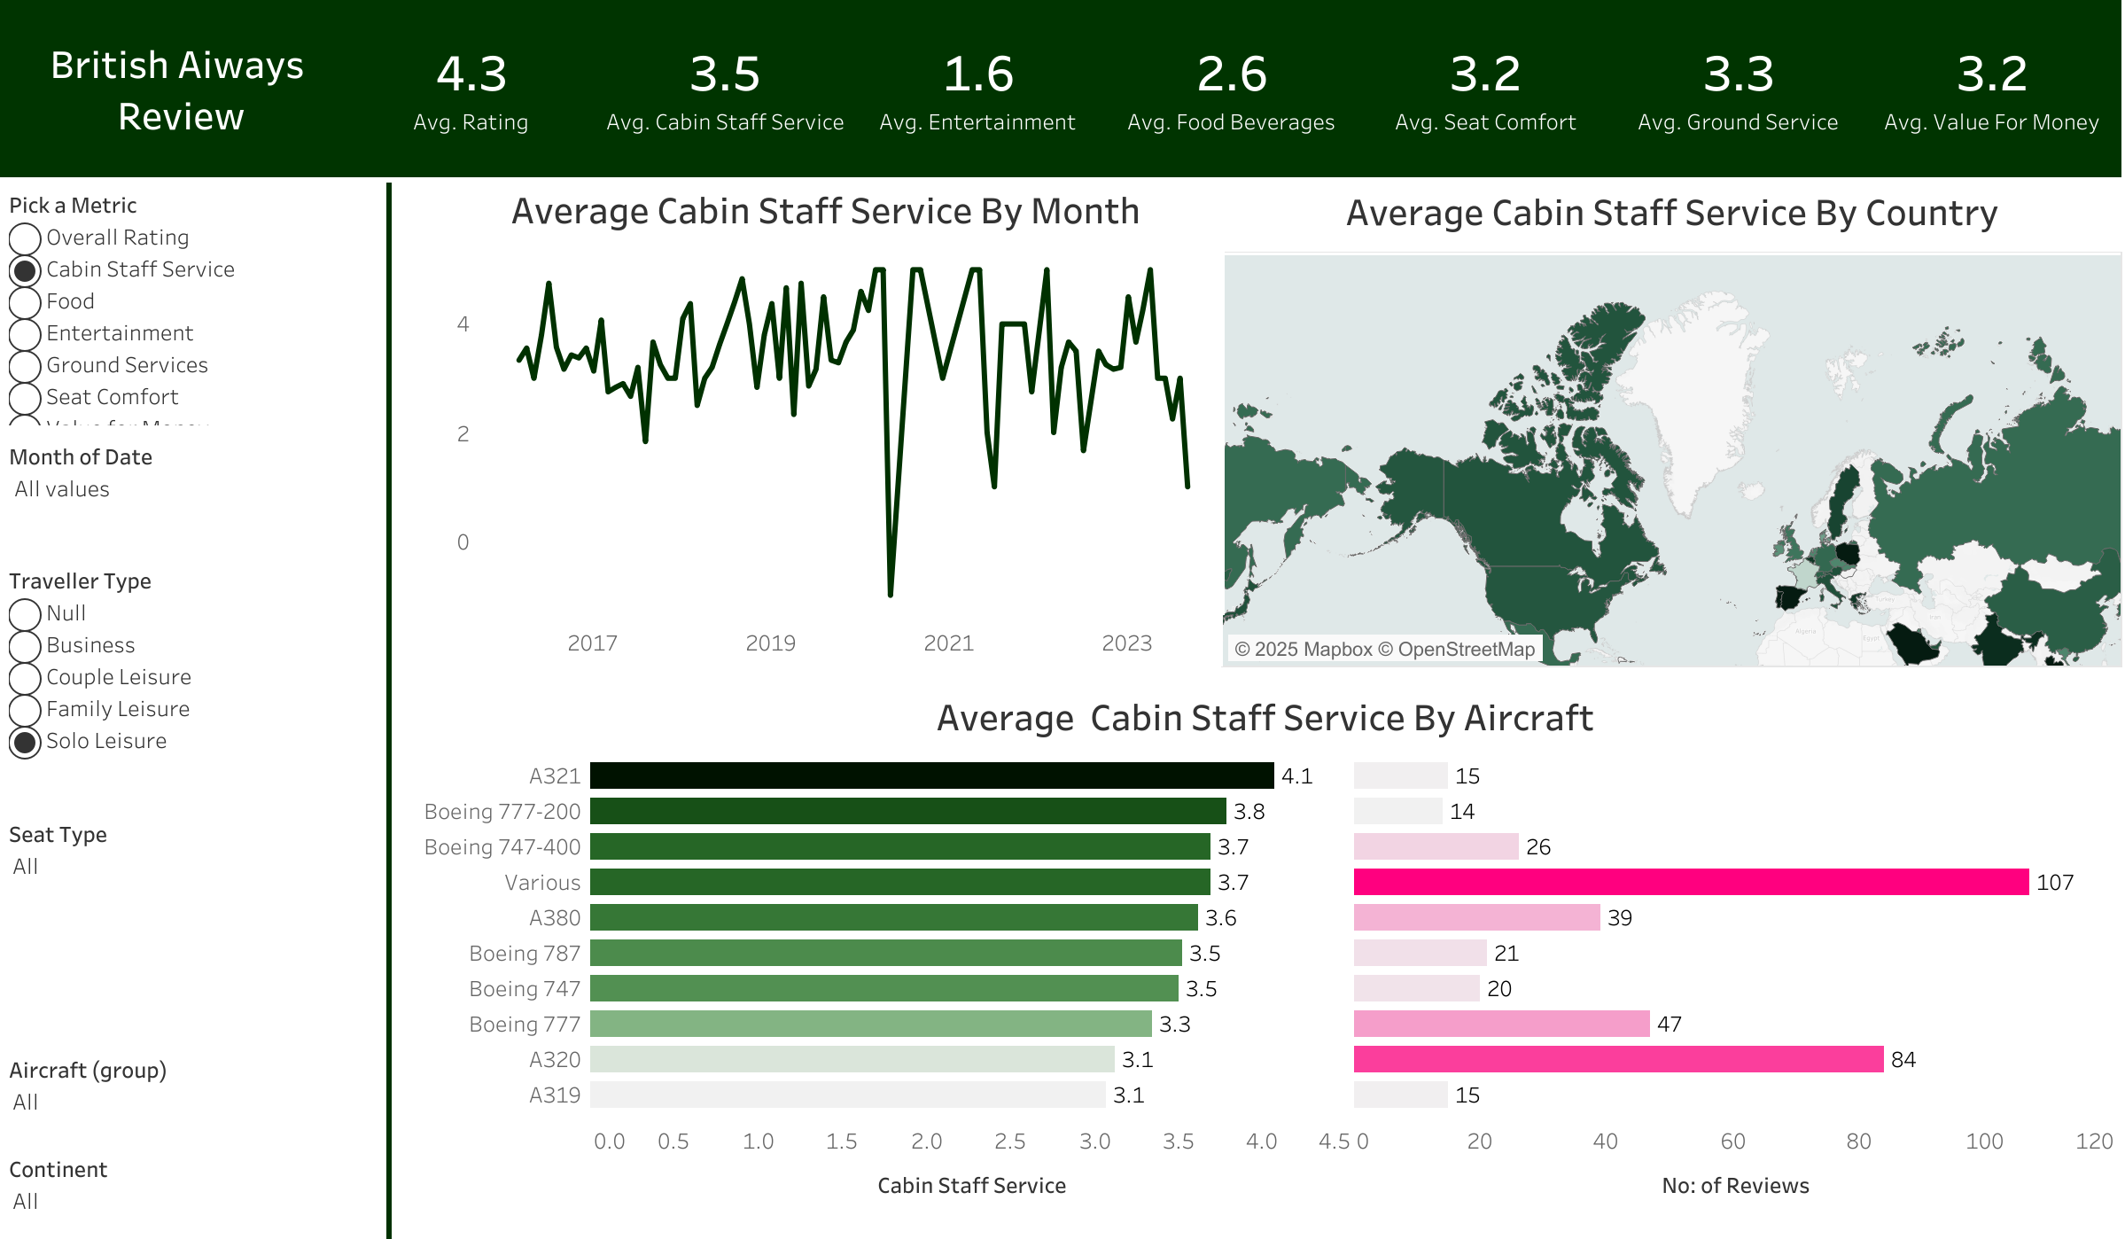Select the Entertainment metric radio button
Image resolution: width=2125 pixels, height=1239 pixels.
point(25,334)
